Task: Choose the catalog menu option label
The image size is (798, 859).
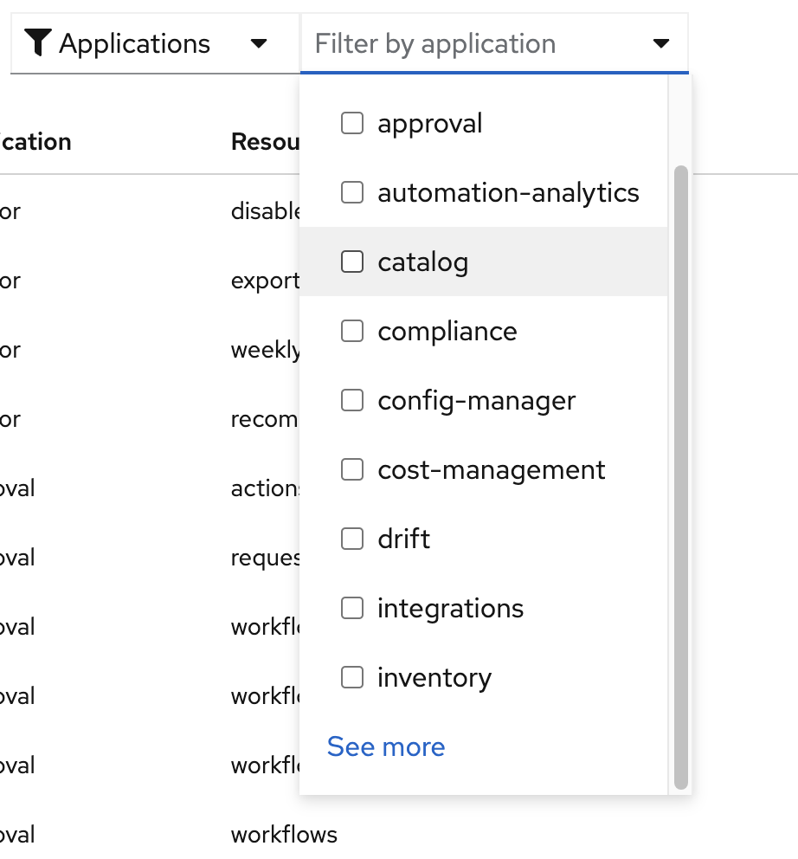Action: 422,262
